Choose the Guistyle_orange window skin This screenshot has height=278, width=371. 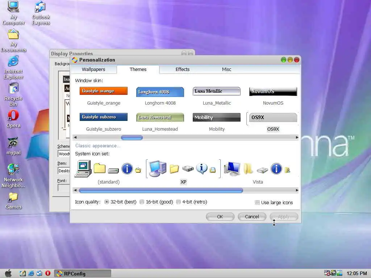(x=104, y=96)
